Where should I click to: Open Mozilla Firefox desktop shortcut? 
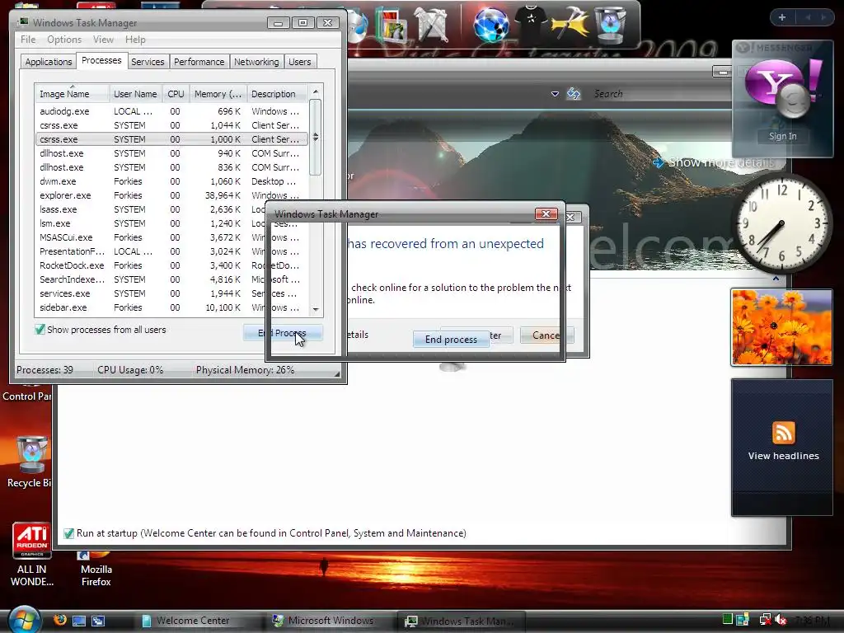pyautogui.click(x=96, y=569)
